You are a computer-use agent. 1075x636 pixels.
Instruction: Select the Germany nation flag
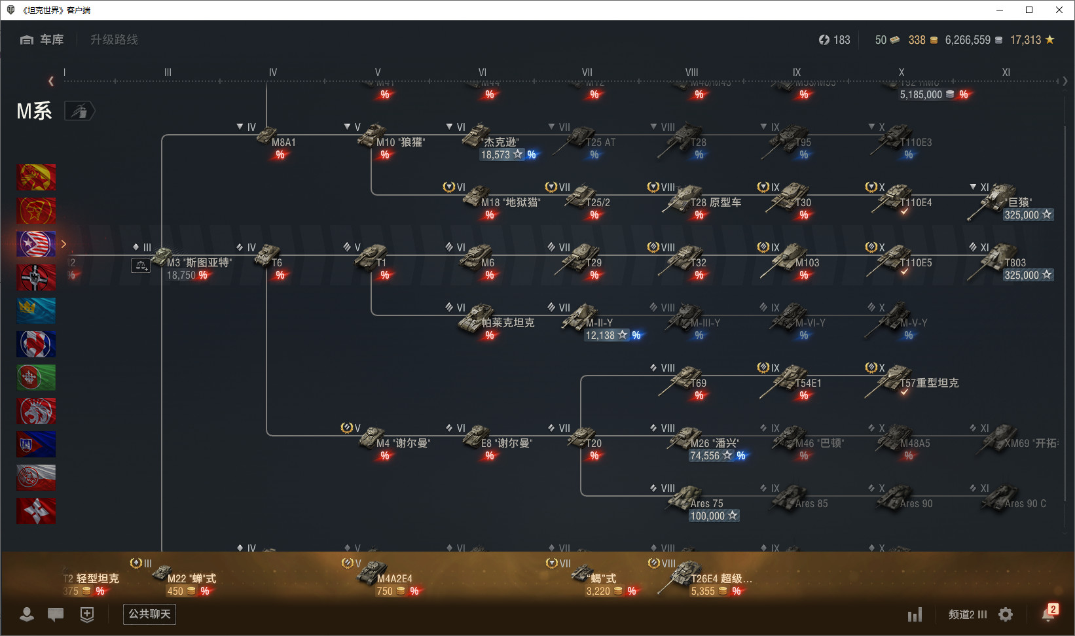36,277
